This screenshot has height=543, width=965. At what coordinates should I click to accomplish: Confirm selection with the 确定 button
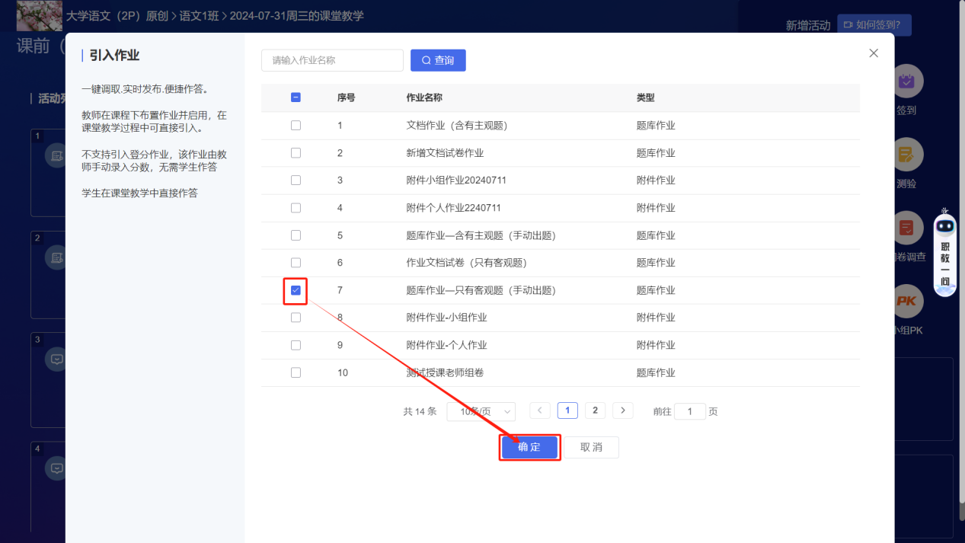point(529,447)
